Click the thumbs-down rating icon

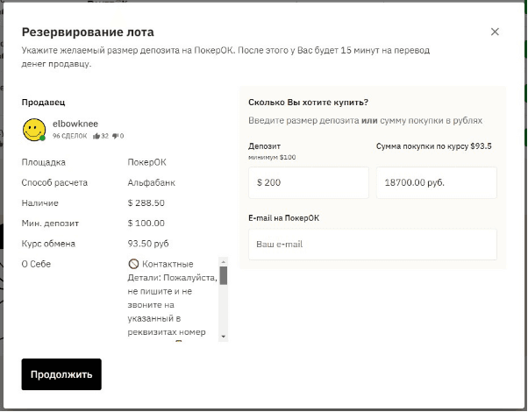(x=116, y=136)
